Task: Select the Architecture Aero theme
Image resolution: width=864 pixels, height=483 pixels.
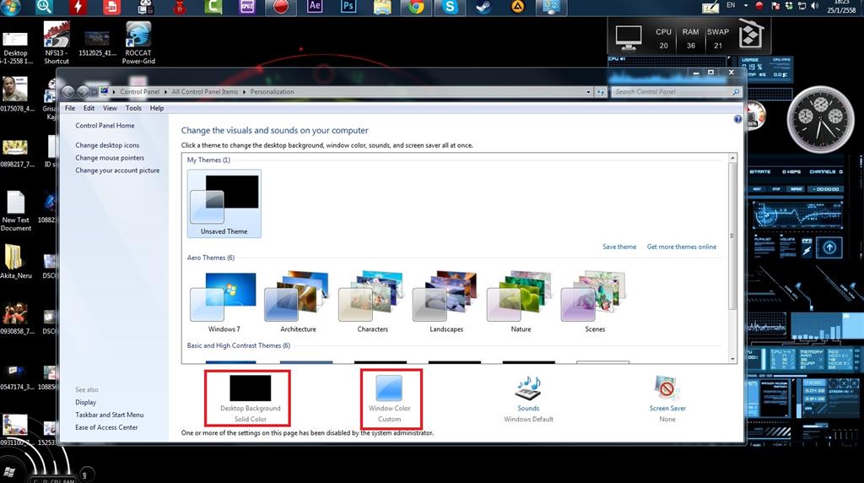Action: click(298, 301)
